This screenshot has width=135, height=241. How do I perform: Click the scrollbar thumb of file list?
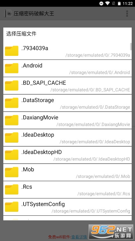pyautogui.click(x=131, y=47)
